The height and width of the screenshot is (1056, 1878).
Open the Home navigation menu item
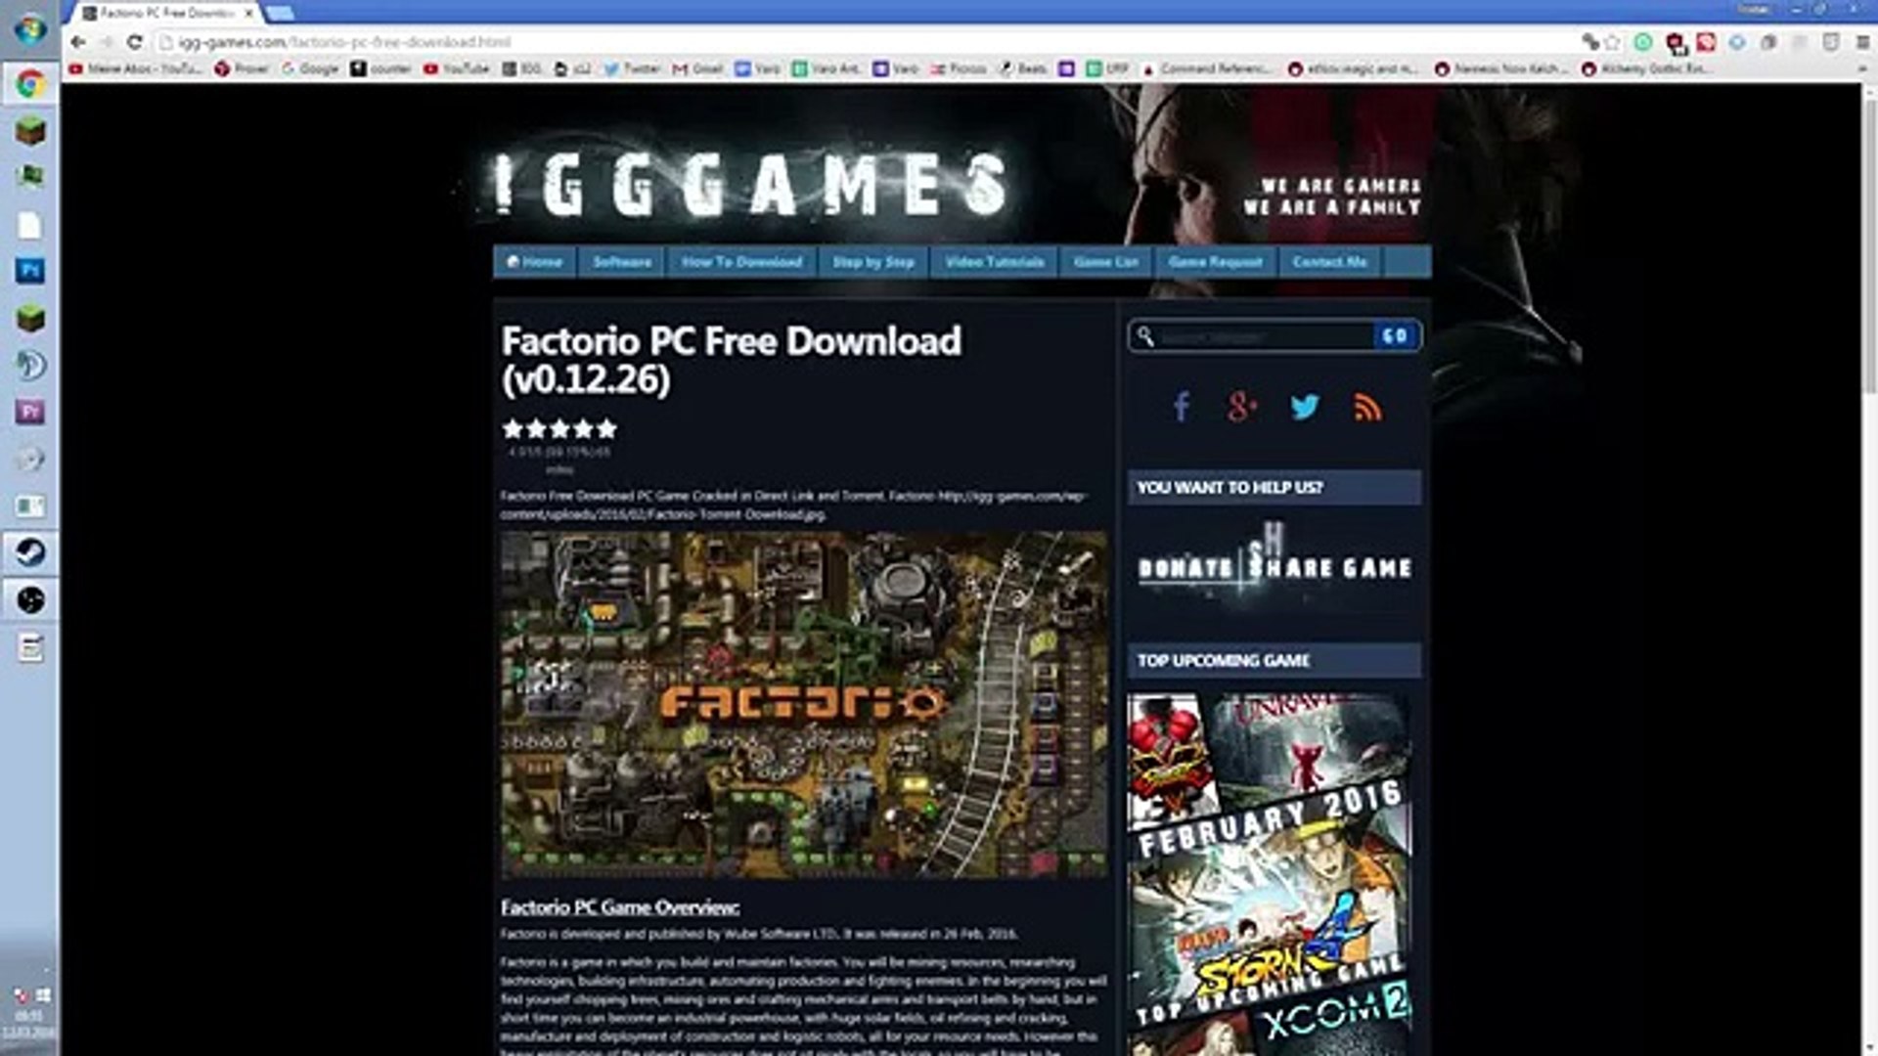tap(535, 262)
